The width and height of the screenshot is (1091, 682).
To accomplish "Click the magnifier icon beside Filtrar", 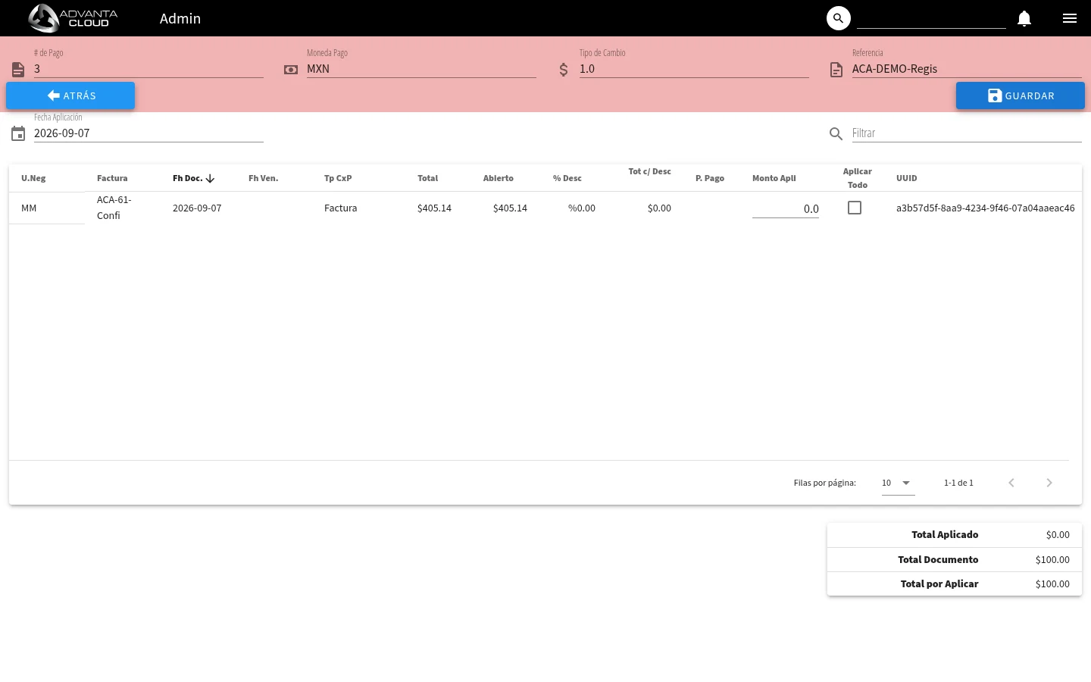I will tap(836, 134).
